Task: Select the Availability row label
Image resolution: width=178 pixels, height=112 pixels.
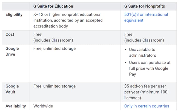Action: (16, 106)
